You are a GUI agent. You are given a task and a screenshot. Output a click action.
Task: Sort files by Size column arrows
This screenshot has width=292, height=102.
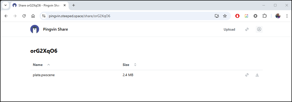135,65
